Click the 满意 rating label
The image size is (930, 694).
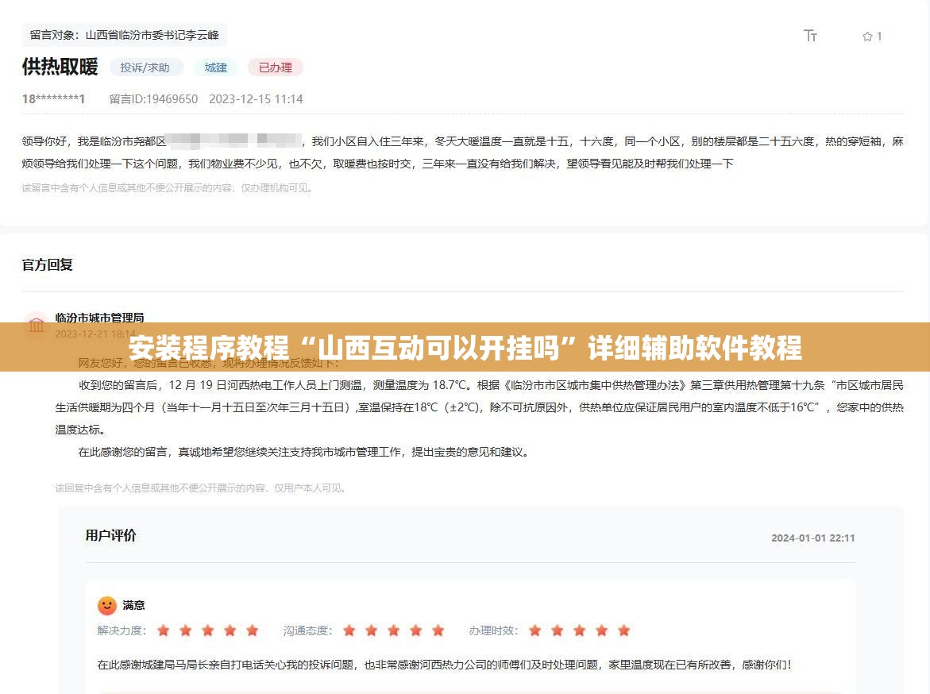tap(134, 605)
